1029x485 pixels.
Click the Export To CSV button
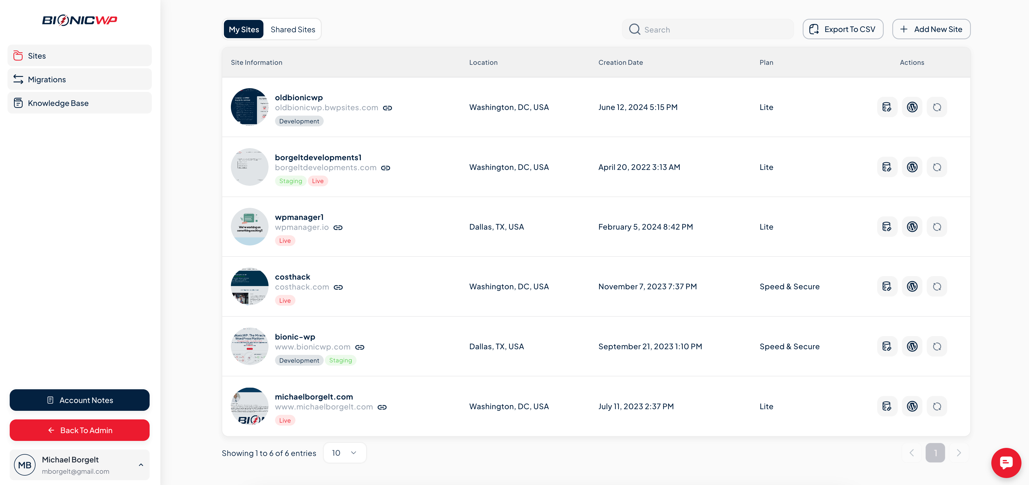[x=843, y=29]
